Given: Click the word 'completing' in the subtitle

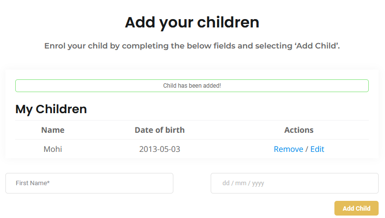Looking at the screenshot, I should click(x=145, y=46).
